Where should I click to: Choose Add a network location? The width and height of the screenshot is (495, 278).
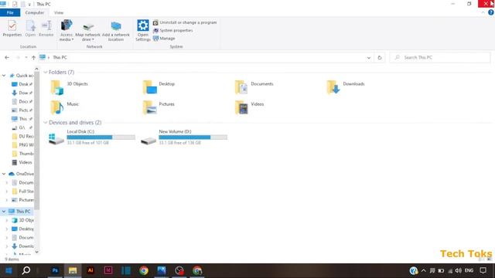[x=116, y=31]
